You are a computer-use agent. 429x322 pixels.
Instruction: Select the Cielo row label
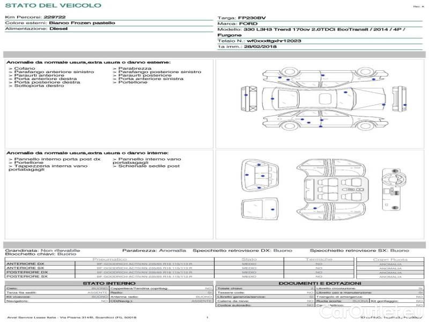[x=12, y=288]
